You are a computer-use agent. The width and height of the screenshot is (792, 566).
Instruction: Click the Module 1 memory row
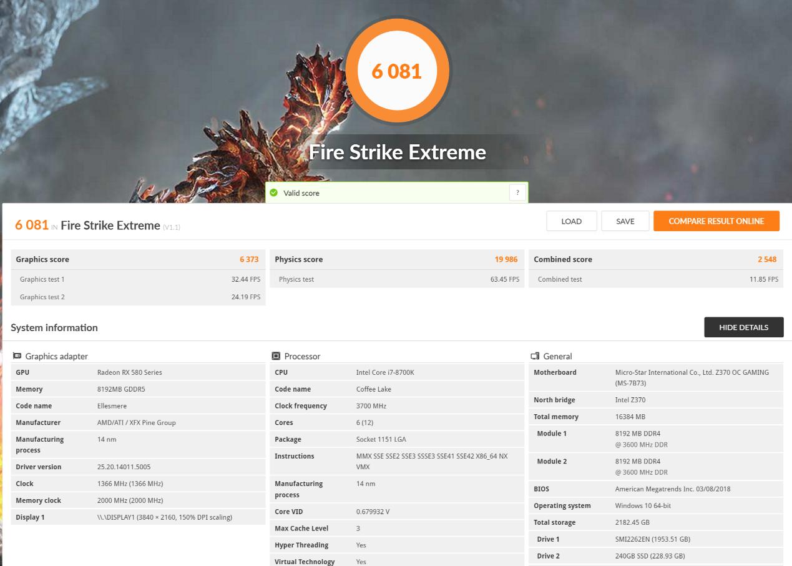pos(656,439)
